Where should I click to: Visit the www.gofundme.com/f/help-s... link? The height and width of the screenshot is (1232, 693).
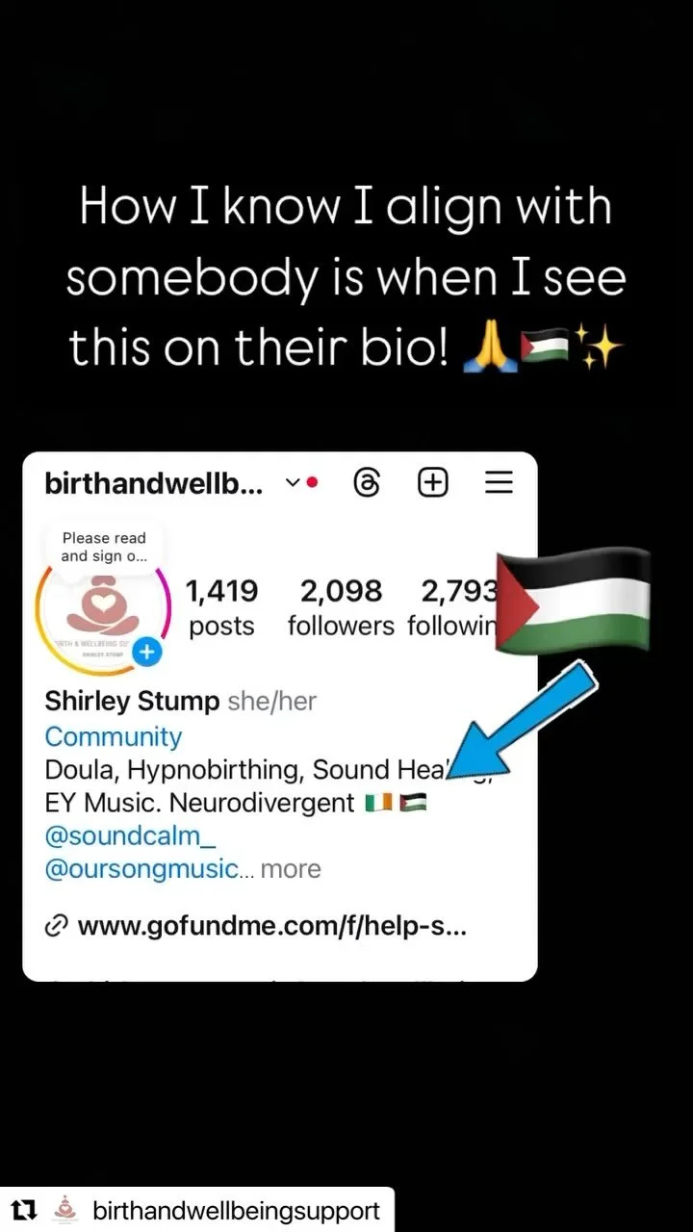click(x=272, y=927)
